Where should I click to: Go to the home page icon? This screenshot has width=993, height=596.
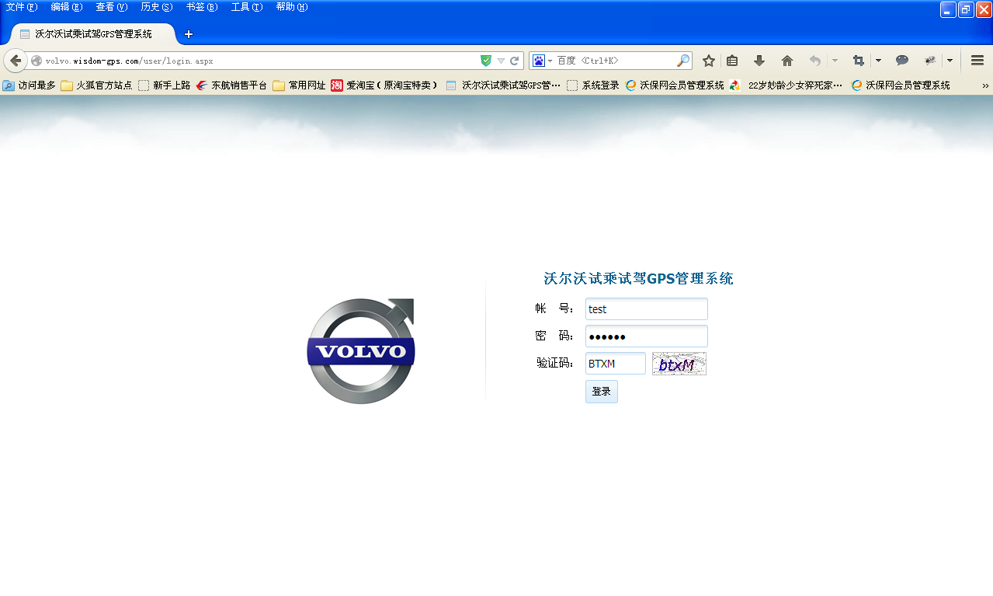(787, 61)
